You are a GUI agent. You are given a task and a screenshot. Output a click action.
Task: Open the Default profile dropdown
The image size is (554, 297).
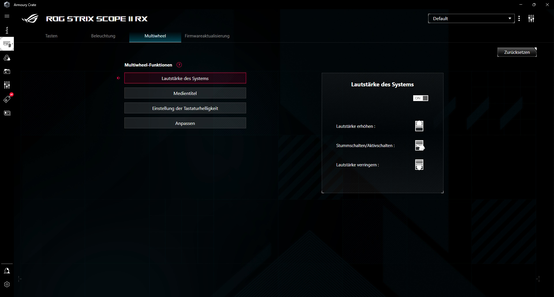pyautogui.click(x=471, y=18)
